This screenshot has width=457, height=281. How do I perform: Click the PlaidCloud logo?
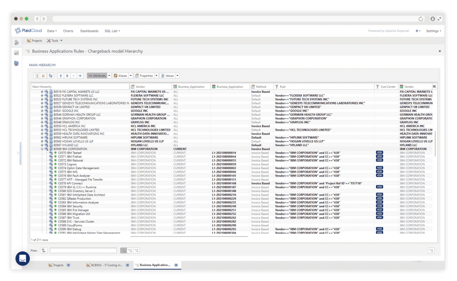[28, 31]
